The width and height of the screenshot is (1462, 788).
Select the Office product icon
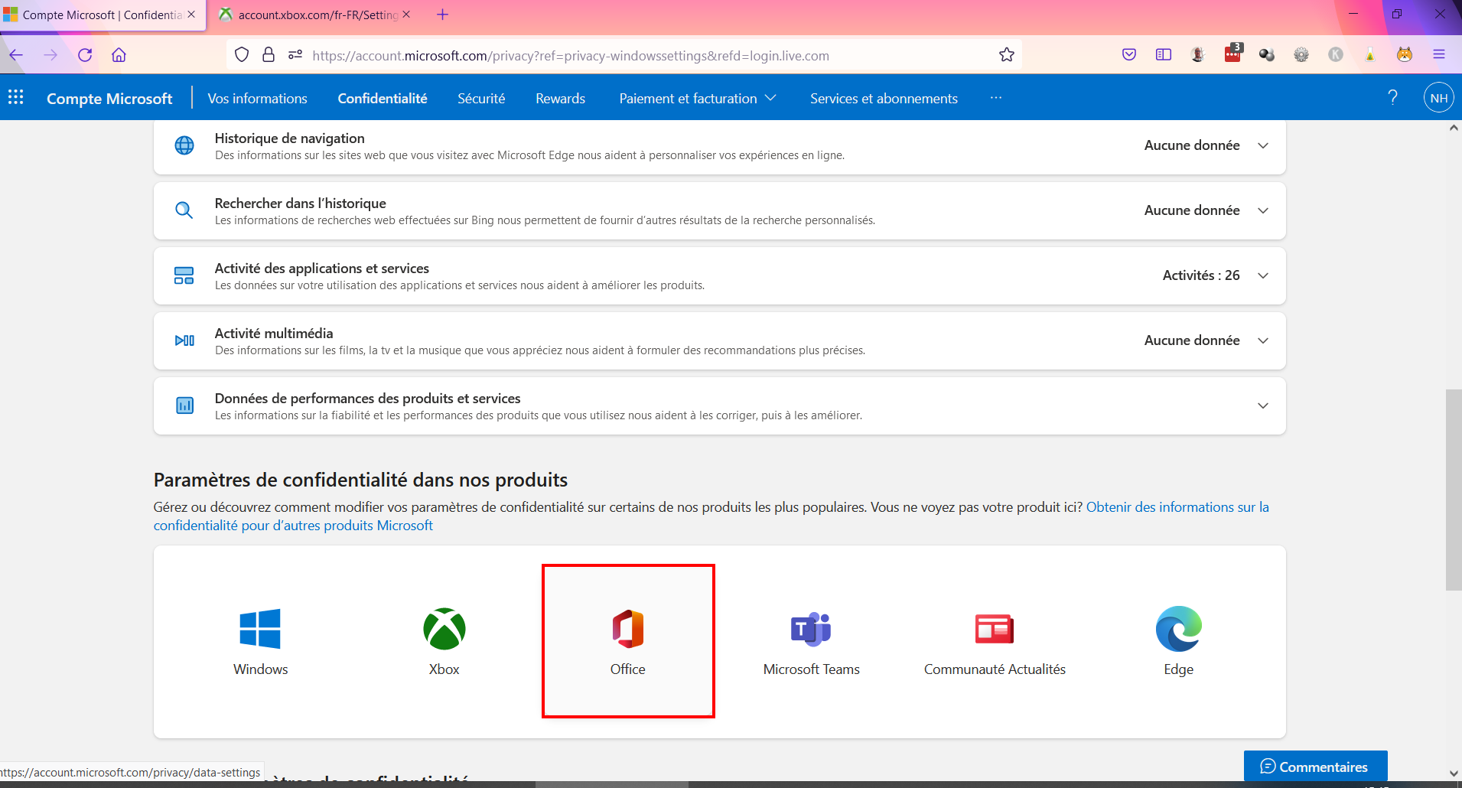(628, 629)
